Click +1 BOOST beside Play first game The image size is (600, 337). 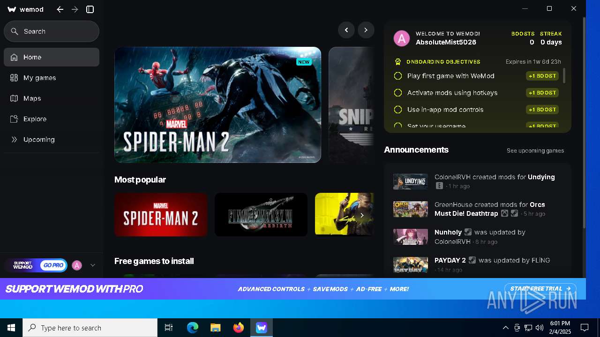click(x=542, y=76)
